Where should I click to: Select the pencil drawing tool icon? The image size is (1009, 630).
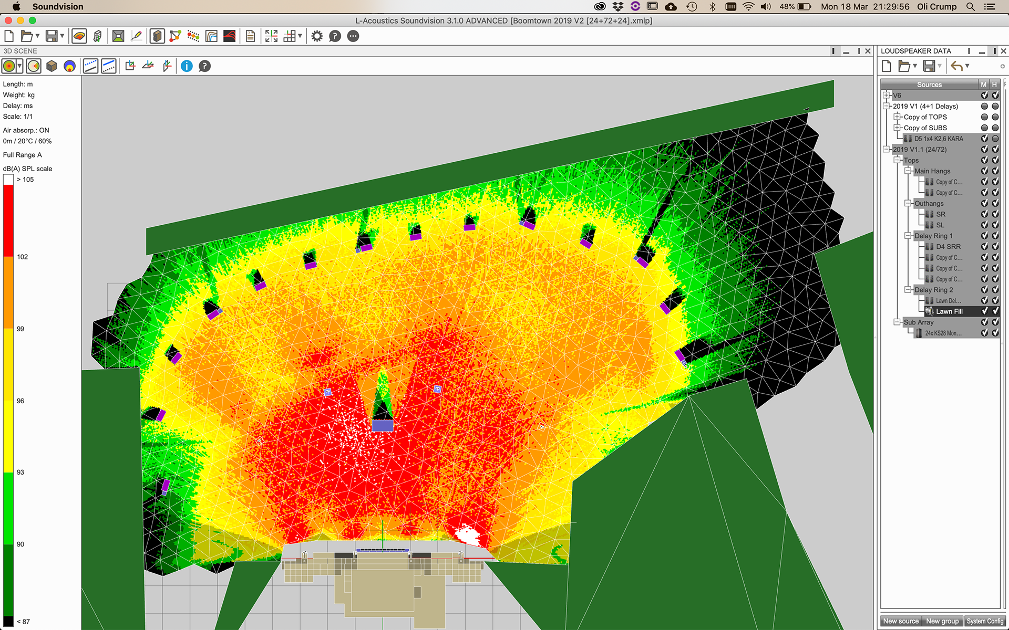coord(137,36)
